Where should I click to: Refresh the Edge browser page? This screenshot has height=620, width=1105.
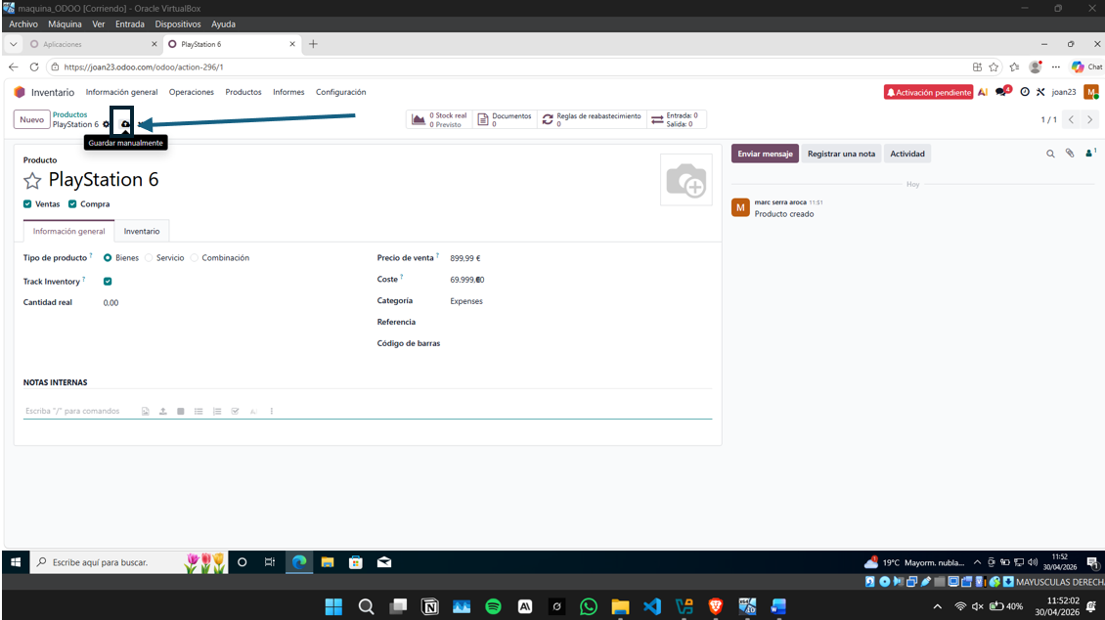click(x=34, y=66)
